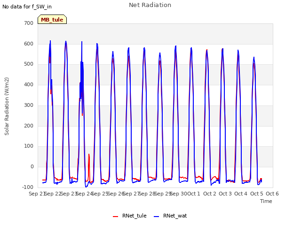301x225 pixels.
Task: Click the Oct 5 x-axis date label
Action: [x=257, y=194]
